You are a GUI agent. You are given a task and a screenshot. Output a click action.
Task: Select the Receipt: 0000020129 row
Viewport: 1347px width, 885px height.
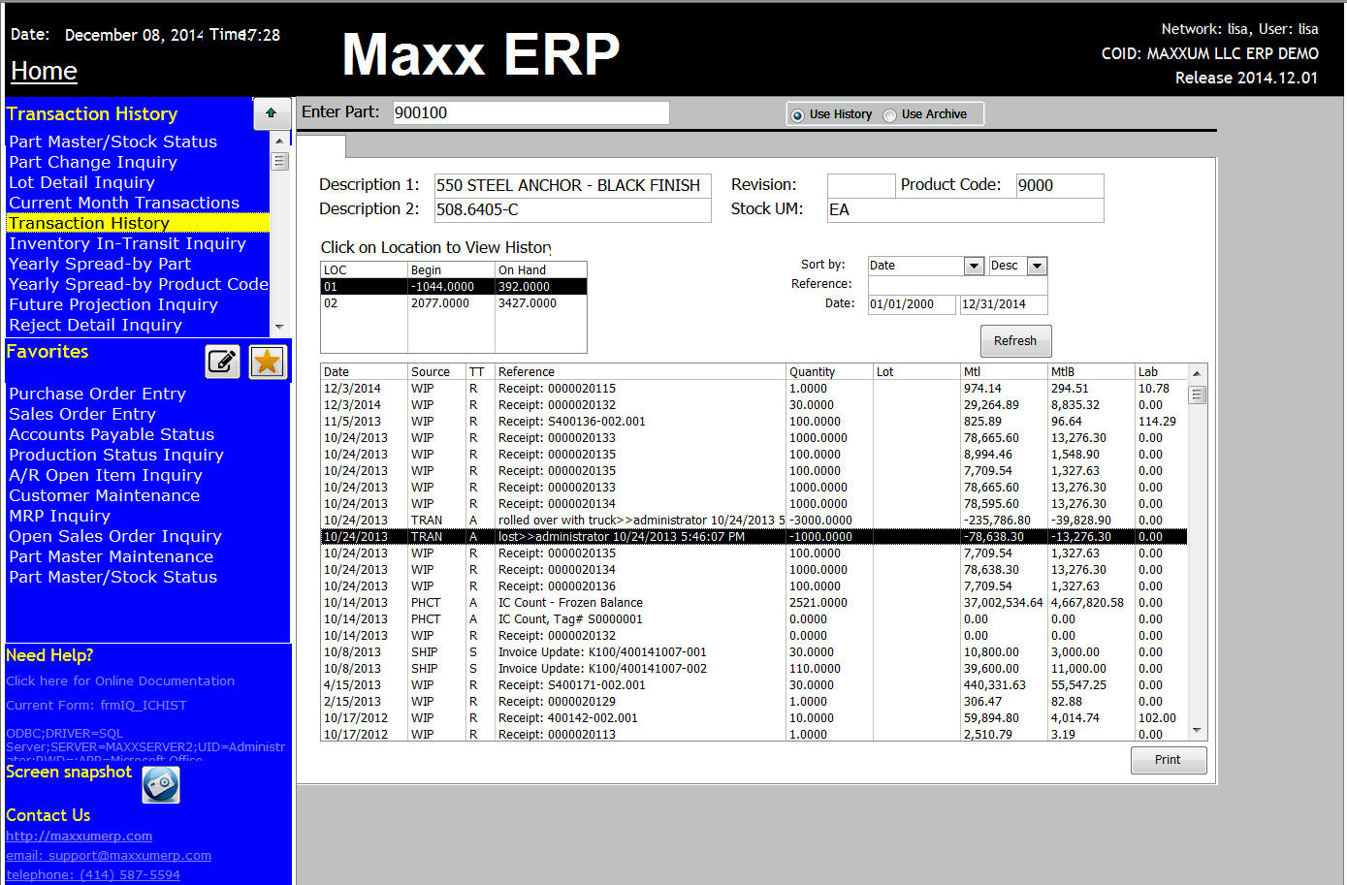(x=754, y=702)
